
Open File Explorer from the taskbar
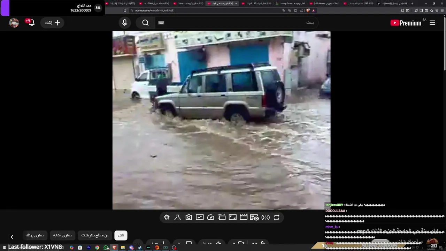(123, 248)
